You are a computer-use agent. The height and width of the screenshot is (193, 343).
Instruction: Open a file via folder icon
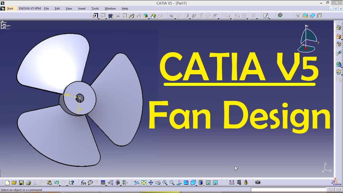(x=14, y=183)
